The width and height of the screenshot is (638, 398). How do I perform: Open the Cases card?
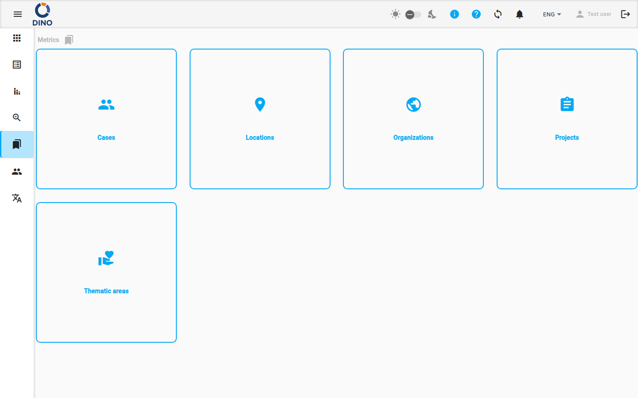pyautogui.click(x=106, y=119)
